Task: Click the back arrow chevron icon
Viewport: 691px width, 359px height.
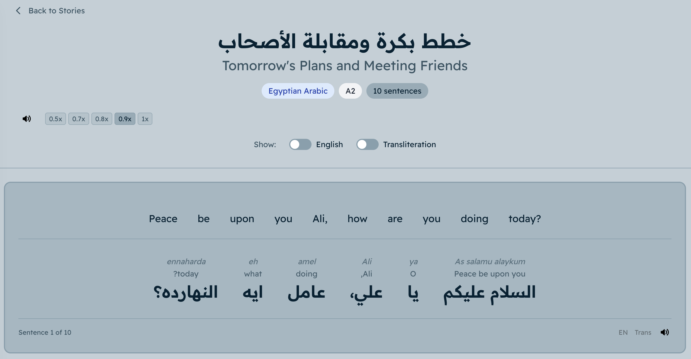Action: click(18, 11)
